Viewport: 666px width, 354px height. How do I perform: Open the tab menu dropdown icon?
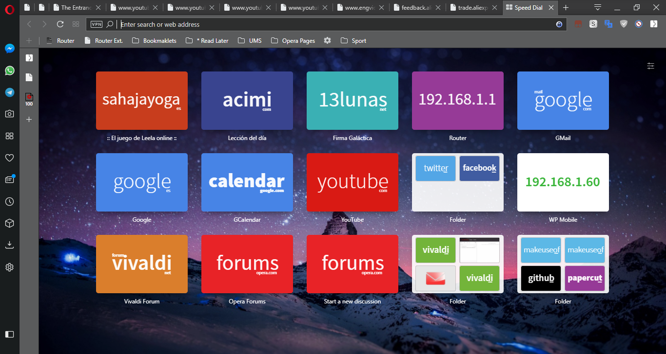pyautogui.click(x=598, y=7)
